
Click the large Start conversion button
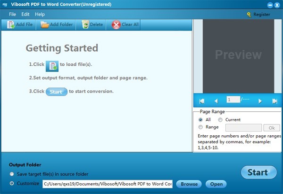[x=258, y=172]
